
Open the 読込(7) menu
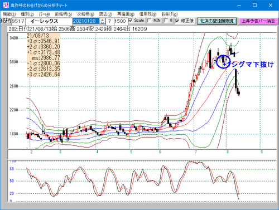[105, 14]
